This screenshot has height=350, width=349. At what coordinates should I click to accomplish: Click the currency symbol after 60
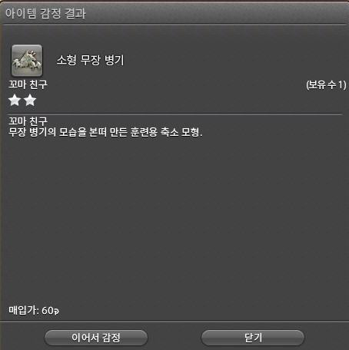pyautogui.click(x=56, y=311)
